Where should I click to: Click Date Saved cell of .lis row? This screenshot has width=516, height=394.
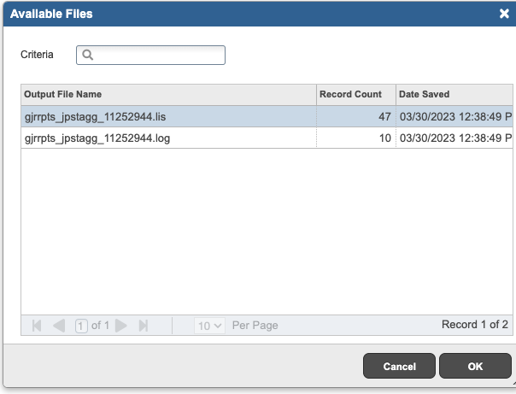[454, 116]
